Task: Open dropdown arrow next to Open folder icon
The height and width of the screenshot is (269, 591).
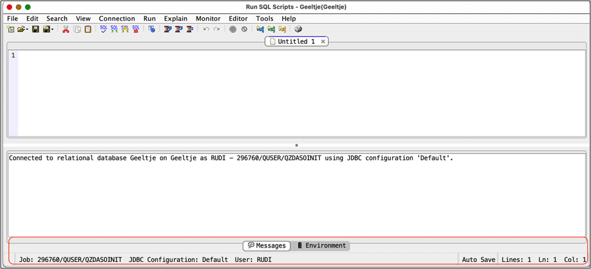Action: 28,29
